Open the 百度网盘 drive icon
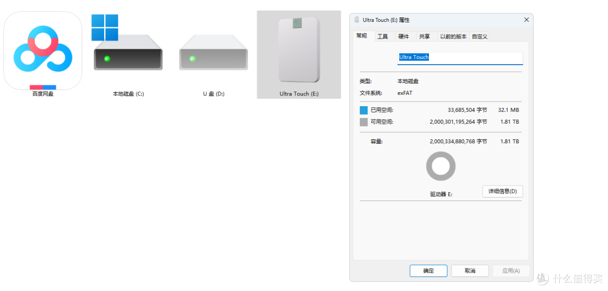The width and height of the screenshot is (608, 291). (43, 51)
